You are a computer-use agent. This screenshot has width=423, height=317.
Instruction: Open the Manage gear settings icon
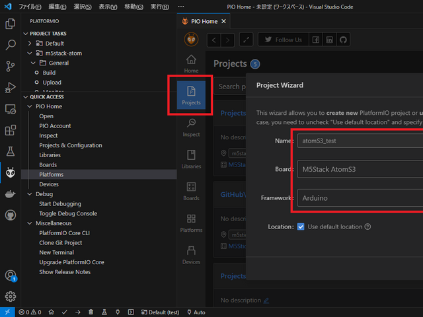pos(11,297)
